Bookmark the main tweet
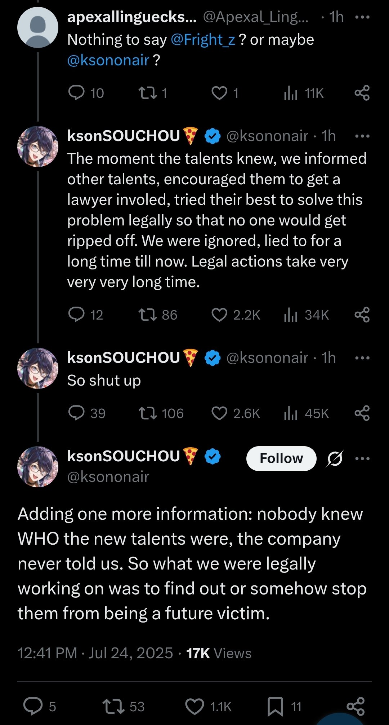Image resolution: width=389 pixels, height=725 pixels. pyautogui.click(x=275, y=707)
